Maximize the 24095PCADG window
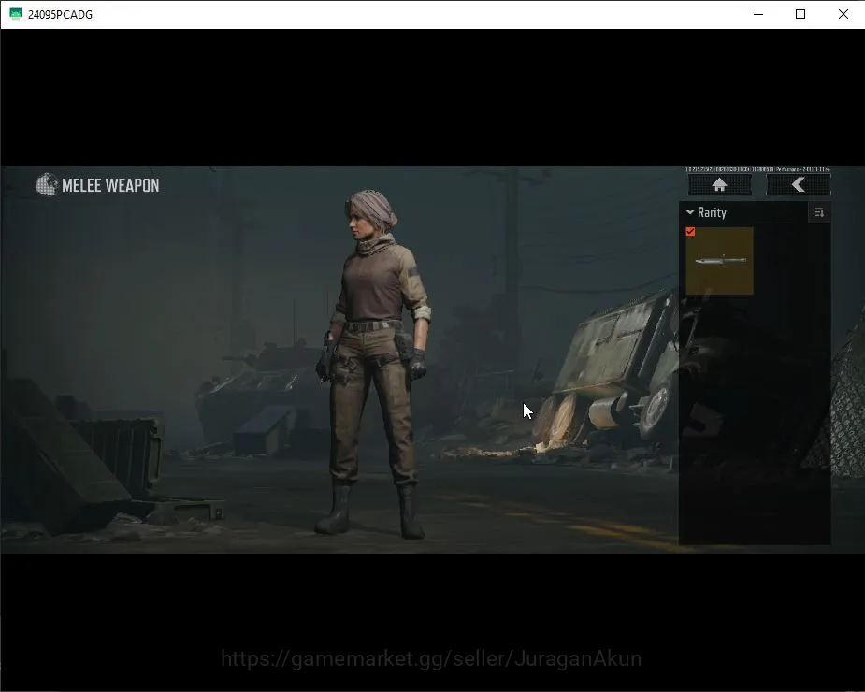 (800, 14)
